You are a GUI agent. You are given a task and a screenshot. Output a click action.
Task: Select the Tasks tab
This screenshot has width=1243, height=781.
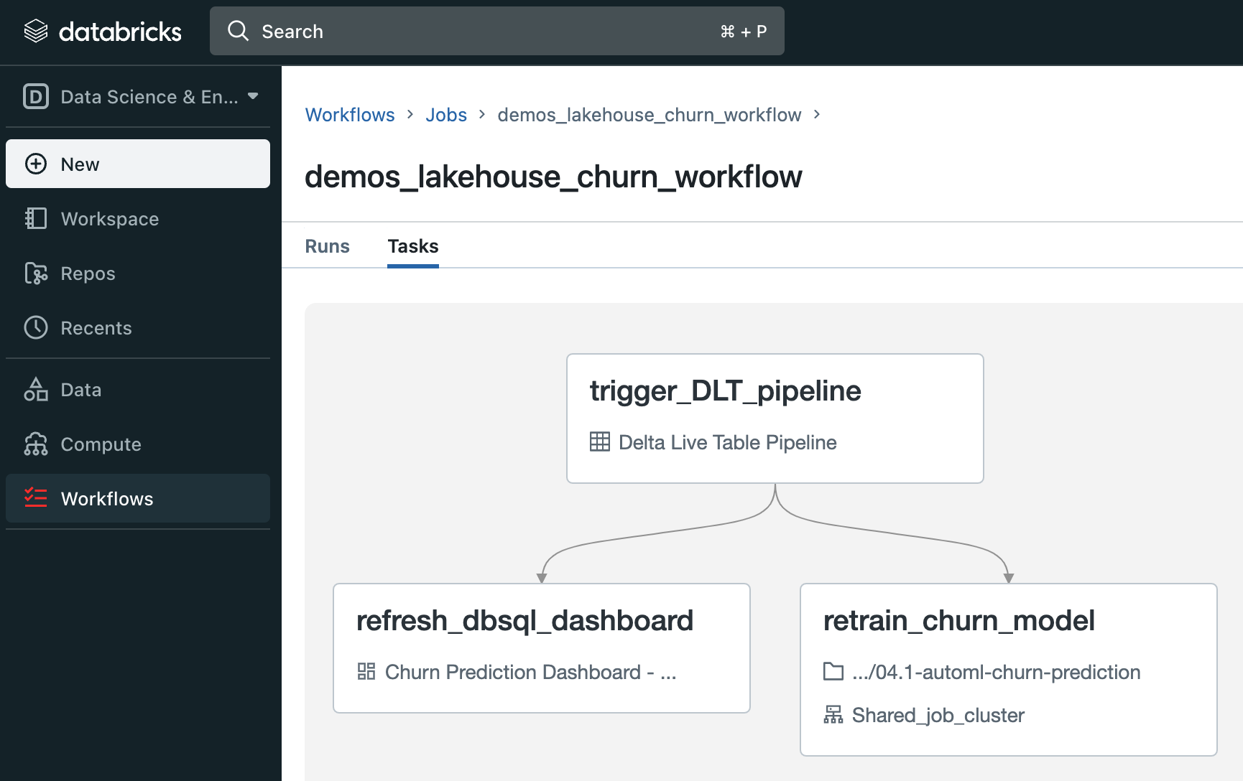click(413, 246)
